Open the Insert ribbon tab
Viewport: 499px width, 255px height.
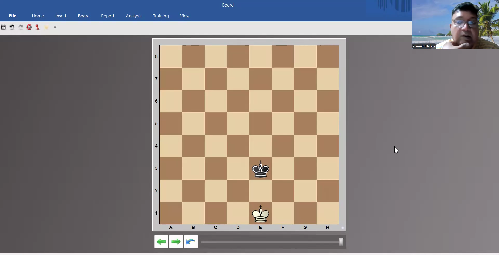click(x=61, y=16)
